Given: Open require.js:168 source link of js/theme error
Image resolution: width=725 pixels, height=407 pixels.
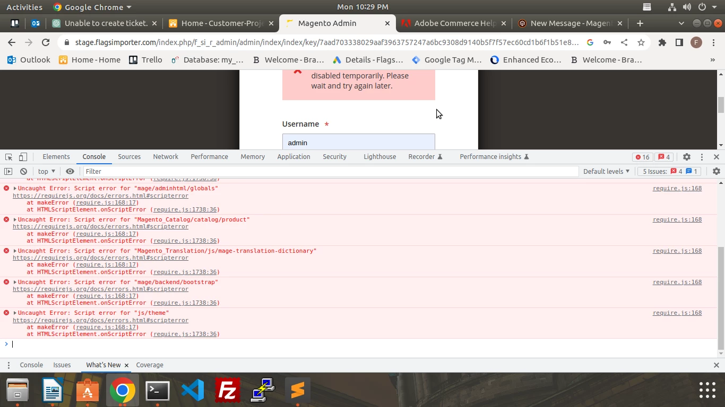Looking at the screenshot, I should pos(677,313).
